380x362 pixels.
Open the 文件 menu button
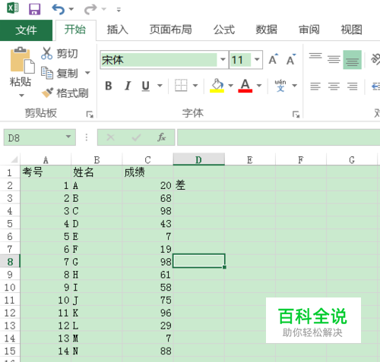tap(26, 30)
